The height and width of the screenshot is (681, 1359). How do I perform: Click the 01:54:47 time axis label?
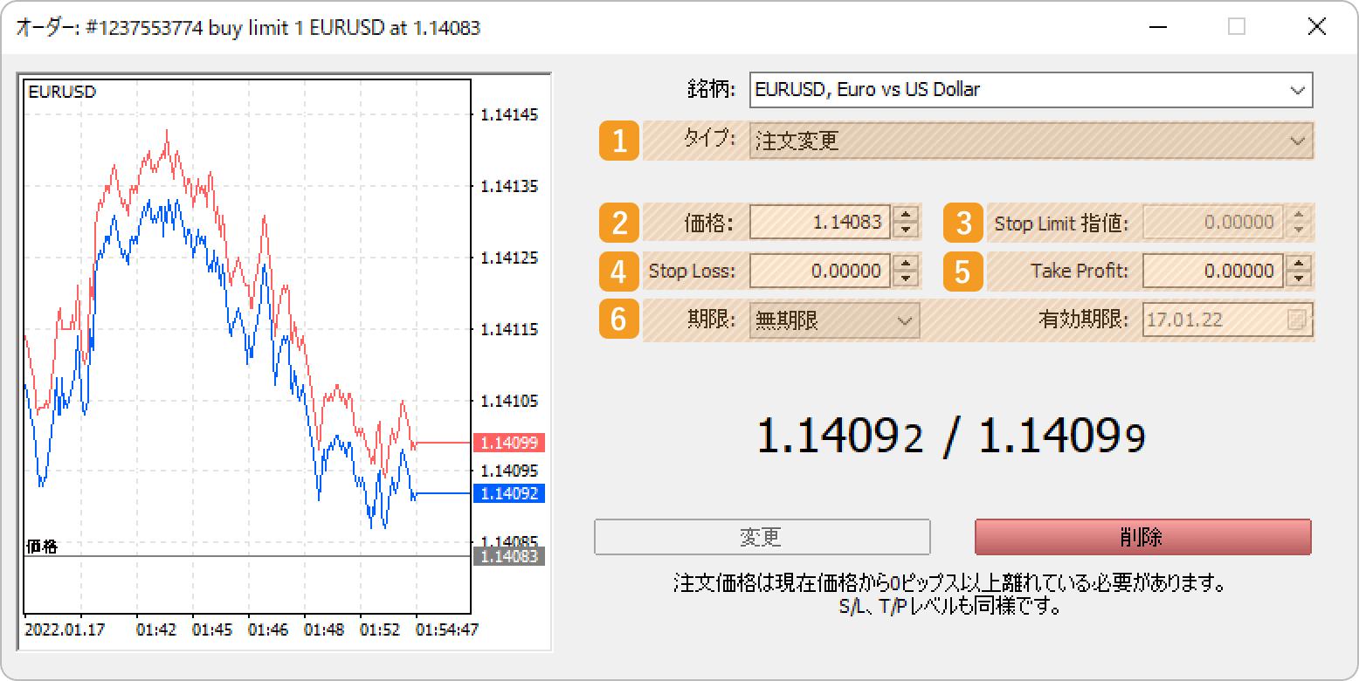click(446, 629)
